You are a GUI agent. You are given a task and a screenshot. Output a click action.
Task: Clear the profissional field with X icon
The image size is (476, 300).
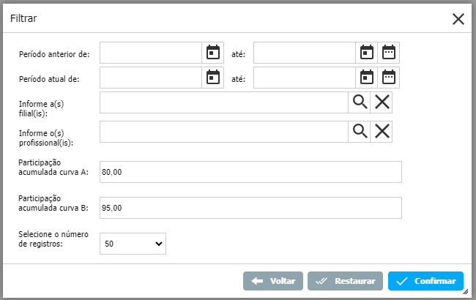(x=382, y=132)
